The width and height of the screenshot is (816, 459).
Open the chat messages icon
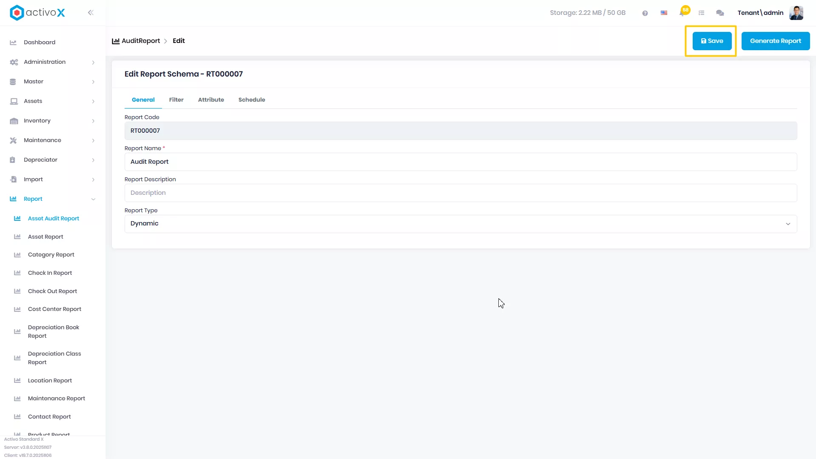tap(720, 13)
